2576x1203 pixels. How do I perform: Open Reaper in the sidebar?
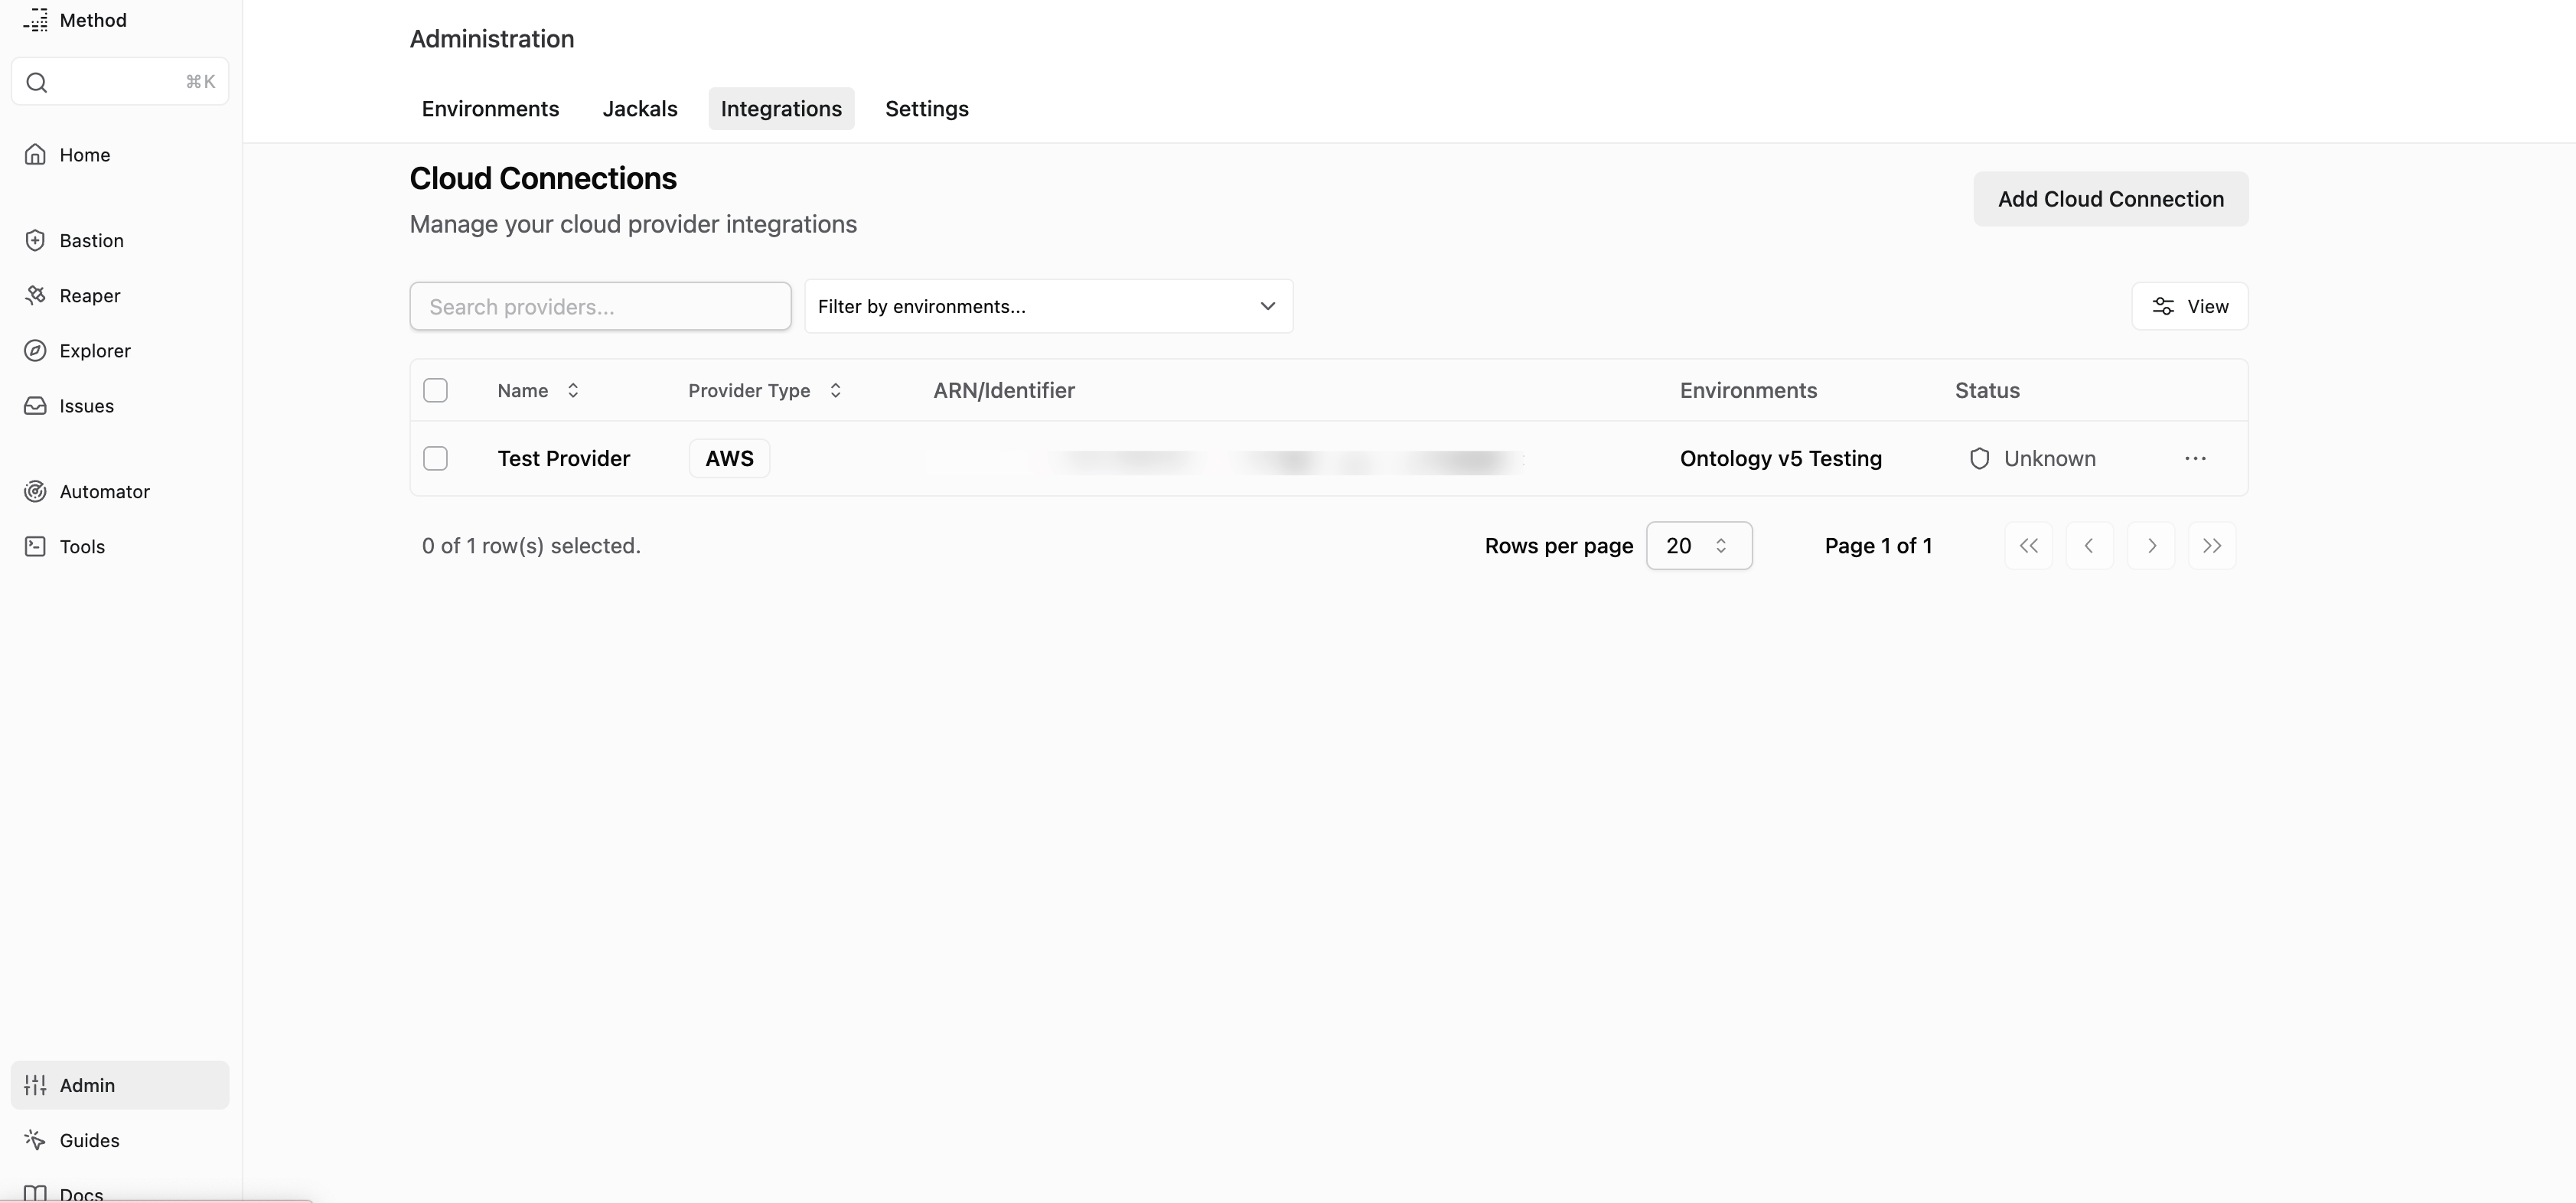[89, 295]
